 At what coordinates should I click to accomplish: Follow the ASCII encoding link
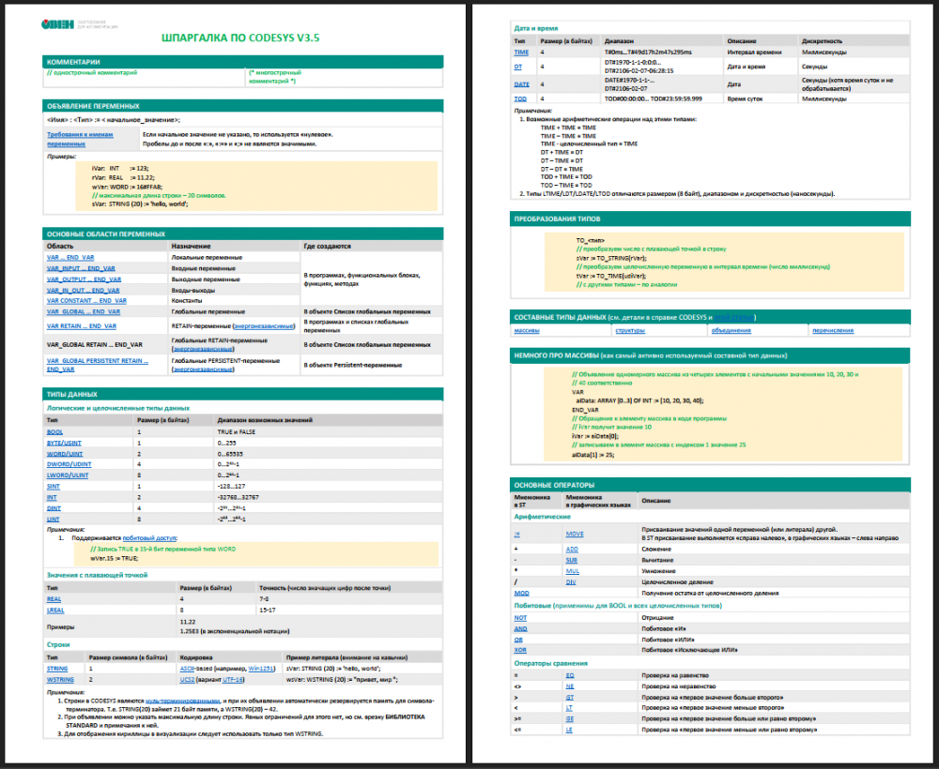pyautogui.click(x=187, y=668)
